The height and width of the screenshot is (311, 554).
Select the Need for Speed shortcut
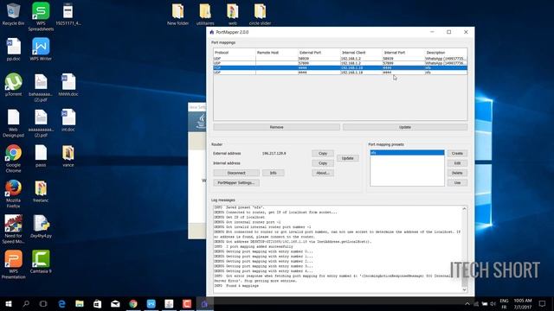coord(14,229)
